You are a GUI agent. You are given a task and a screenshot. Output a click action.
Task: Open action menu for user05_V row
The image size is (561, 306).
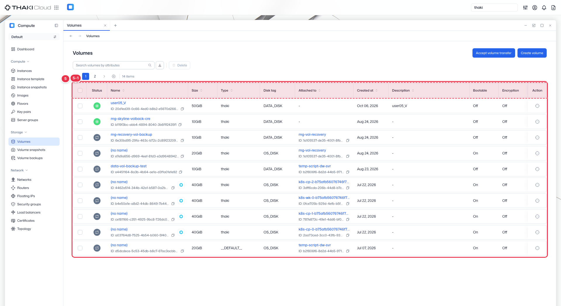537,106
